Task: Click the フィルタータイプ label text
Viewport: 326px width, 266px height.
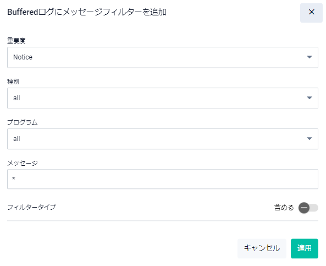Action: click(x=31, y=207)
